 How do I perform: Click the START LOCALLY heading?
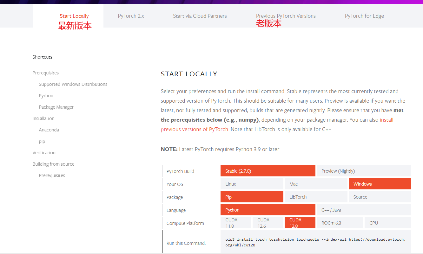189,74
